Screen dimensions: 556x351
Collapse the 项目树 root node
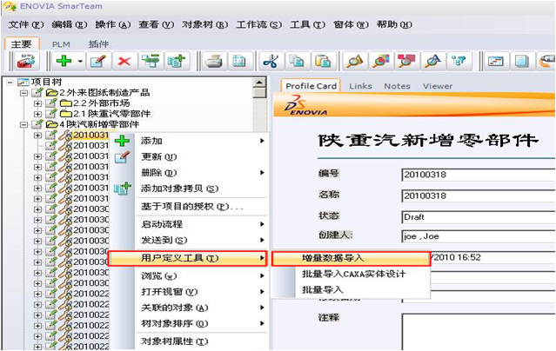pyautogui.click(x=10, y=83)
